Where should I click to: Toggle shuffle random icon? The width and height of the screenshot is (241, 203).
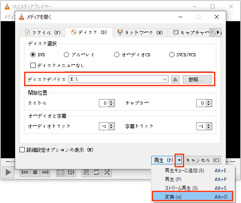pyautogui.click(x=107, y=172)
